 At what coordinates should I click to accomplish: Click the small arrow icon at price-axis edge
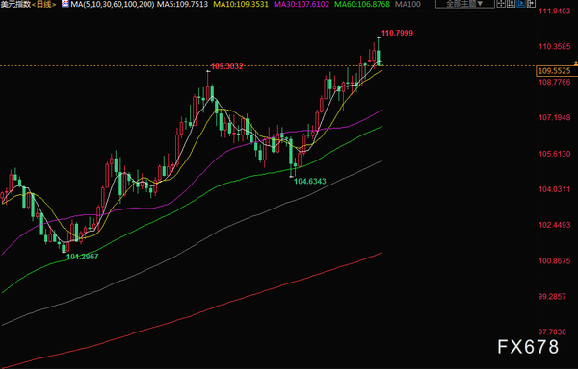(x=576, y=63)
